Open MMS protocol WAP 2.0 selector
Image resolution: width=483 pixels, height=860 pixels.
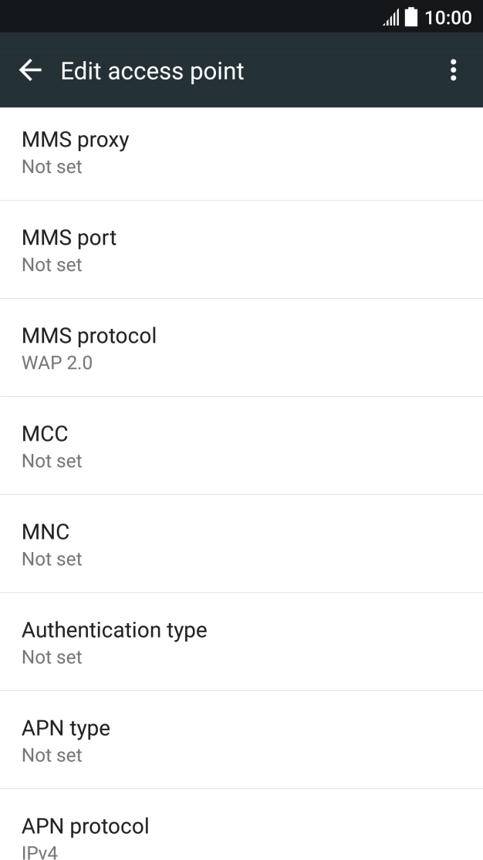[x=241, y=348]
